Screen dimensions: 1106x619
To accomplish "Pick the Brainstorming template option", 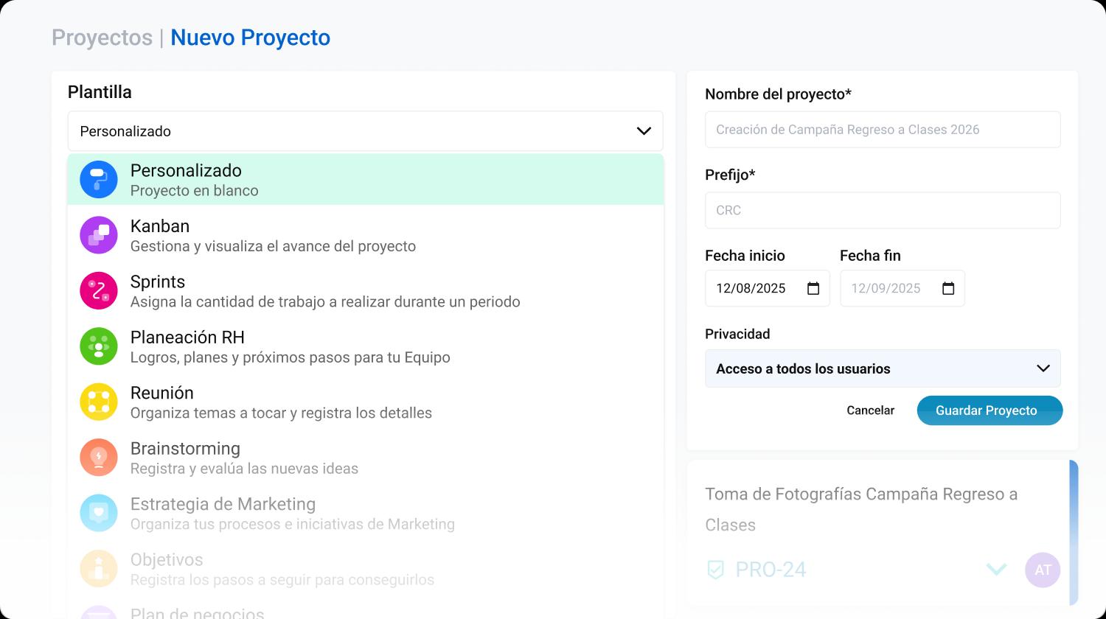I will pos(365,458).
